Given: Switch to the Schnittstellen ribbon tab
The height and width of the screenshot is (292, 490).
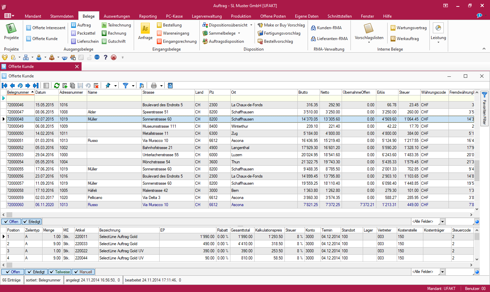Looking at the screenshot, I should [340, 16].
